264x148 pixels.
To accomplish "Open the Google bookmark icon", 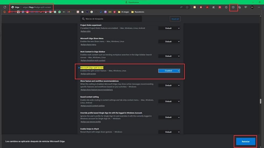I will click(x=92, y=12).
